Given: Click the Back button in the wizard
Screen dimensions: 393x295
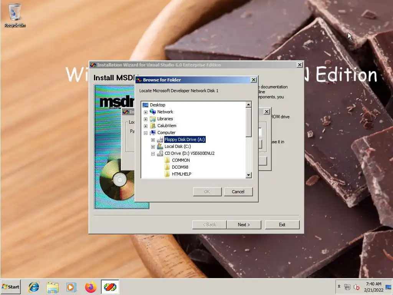Looking at the screenshot, I should pyautogui.click(x=209, y=225).
